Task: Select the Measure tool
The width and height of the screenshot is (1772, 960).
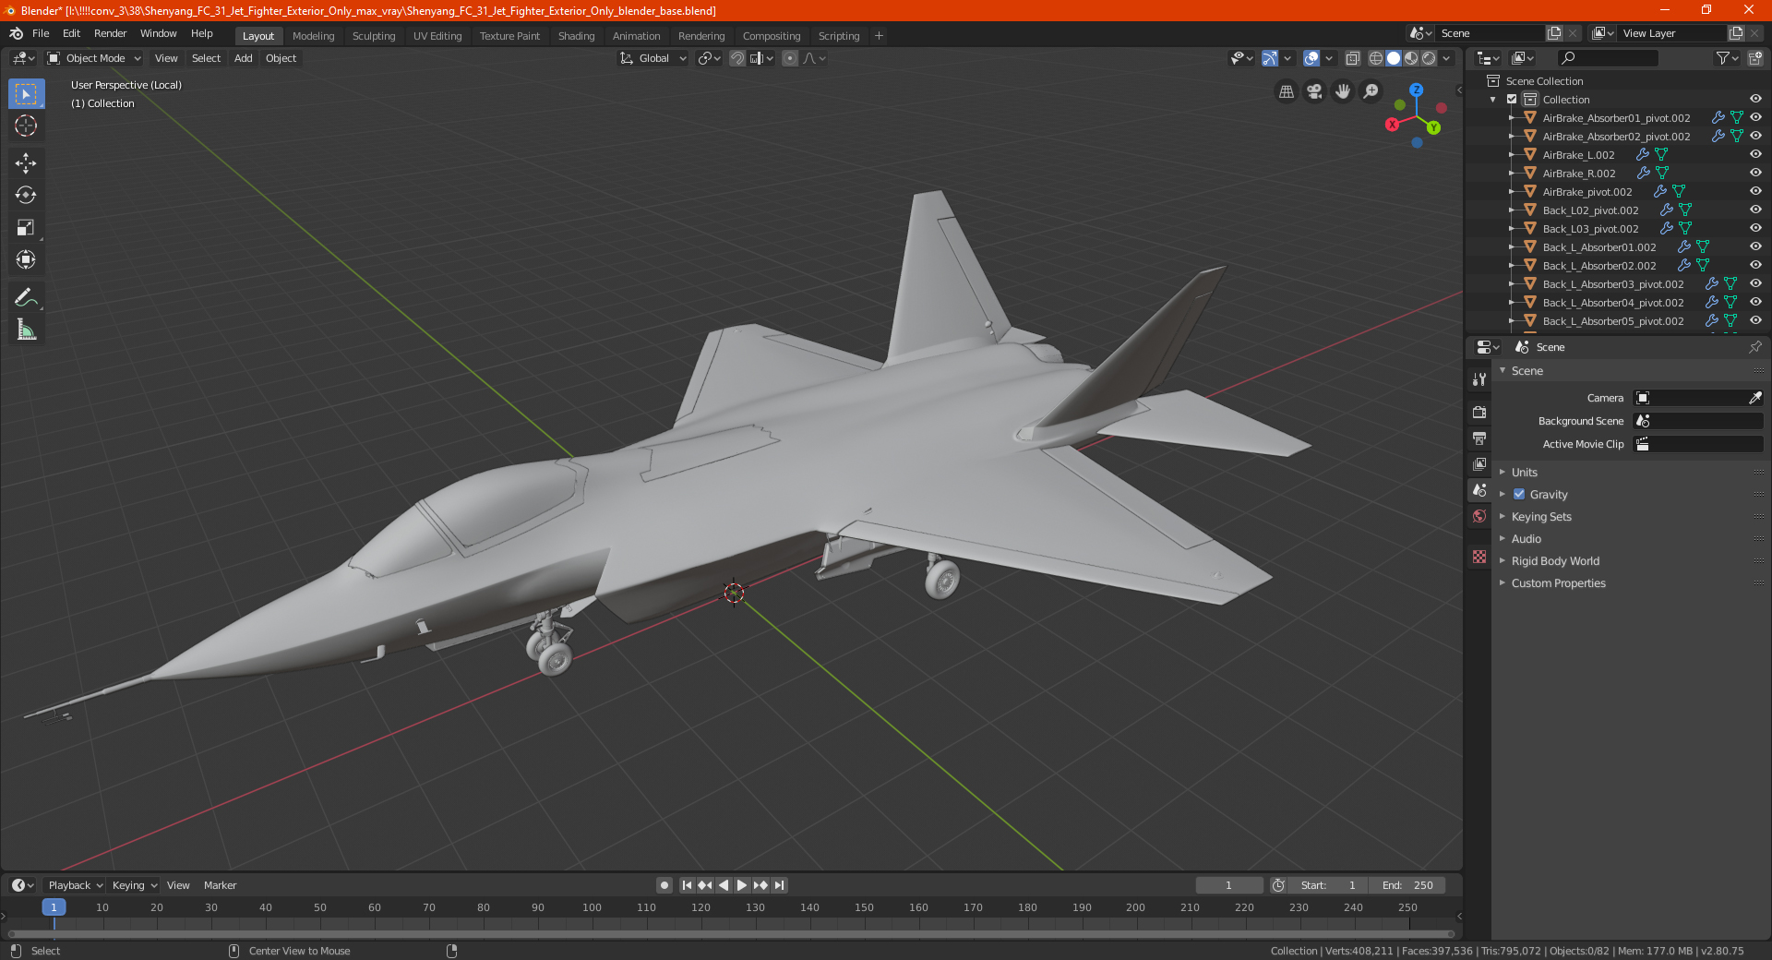Action: (26, 330)
